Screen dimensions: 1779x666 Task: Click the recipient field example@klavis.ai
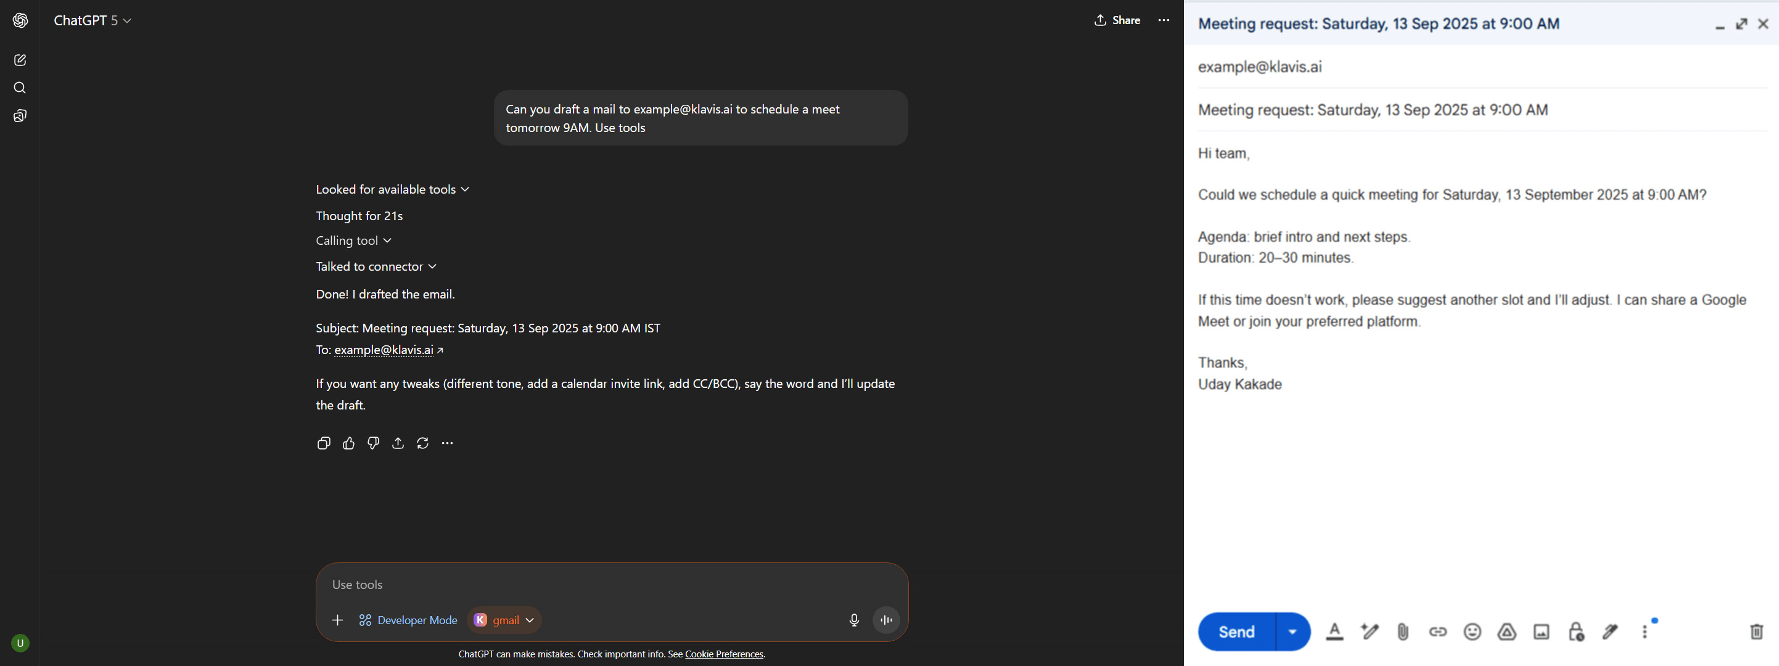pos(1481,67)
